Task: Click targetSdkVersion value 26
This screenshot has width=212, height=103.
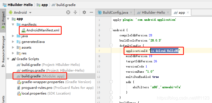Action: click(155, 61)
